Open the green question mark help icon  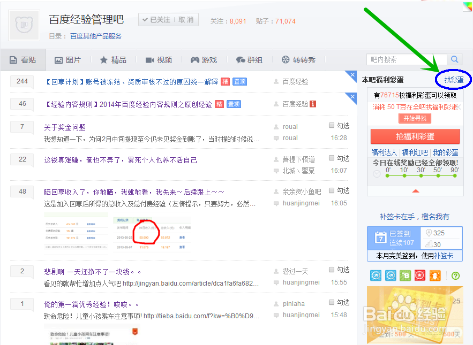tap(455, 275)
